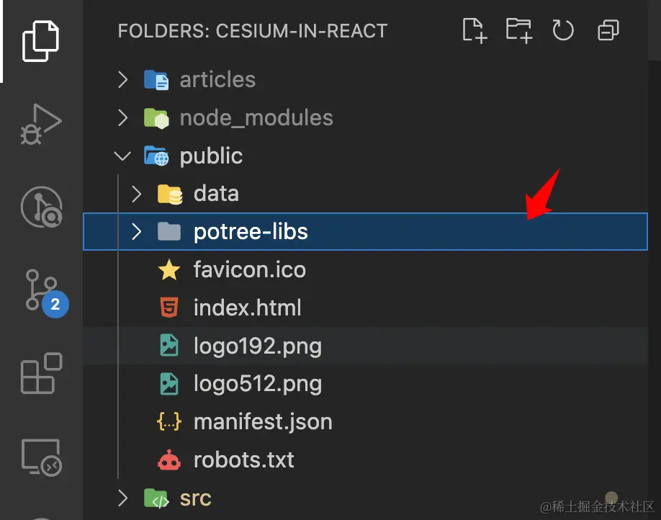Screen dimensions: 661x520
Task: Click the New File icon
Action: click(474, 30)
